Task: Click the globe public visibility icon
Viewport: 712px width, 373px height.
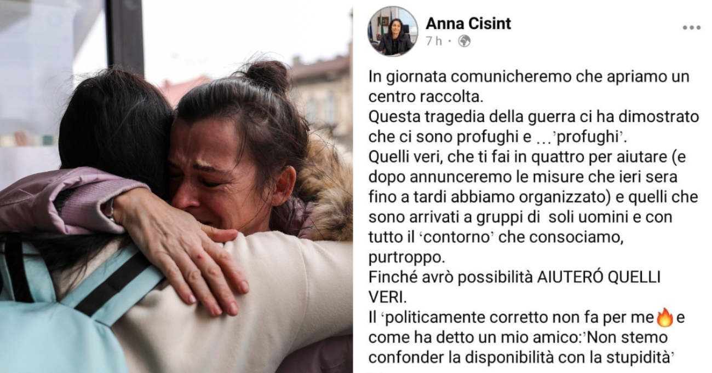Action: click(464, 41)
